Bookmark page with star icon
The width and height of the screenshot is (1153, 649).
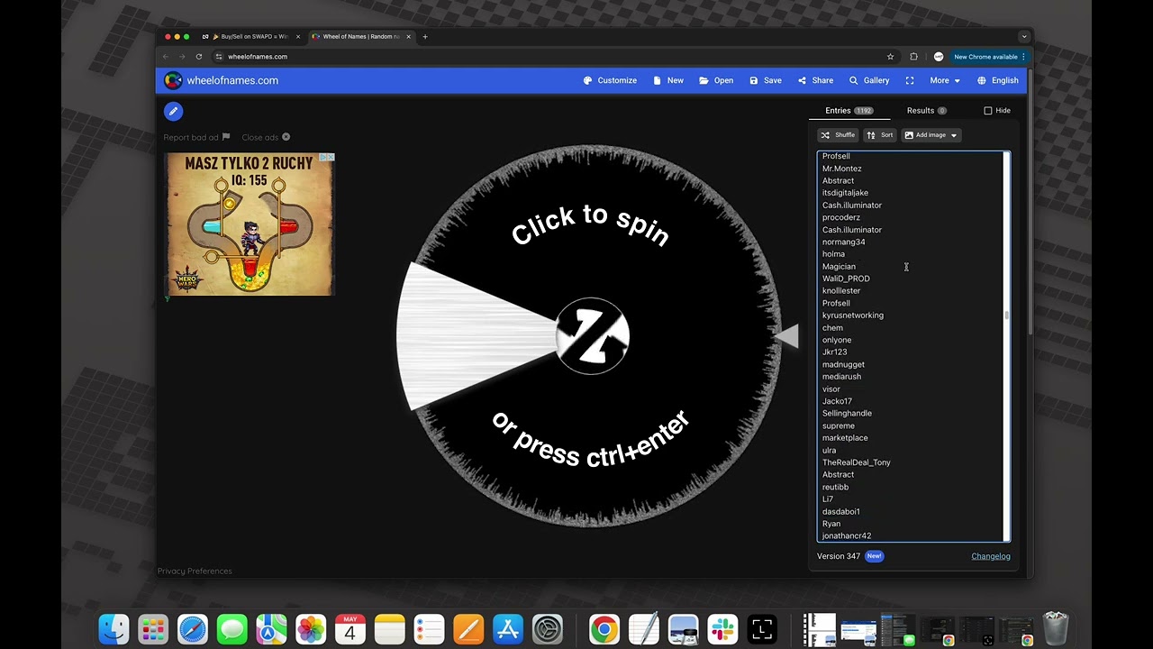tap(891, 57)
